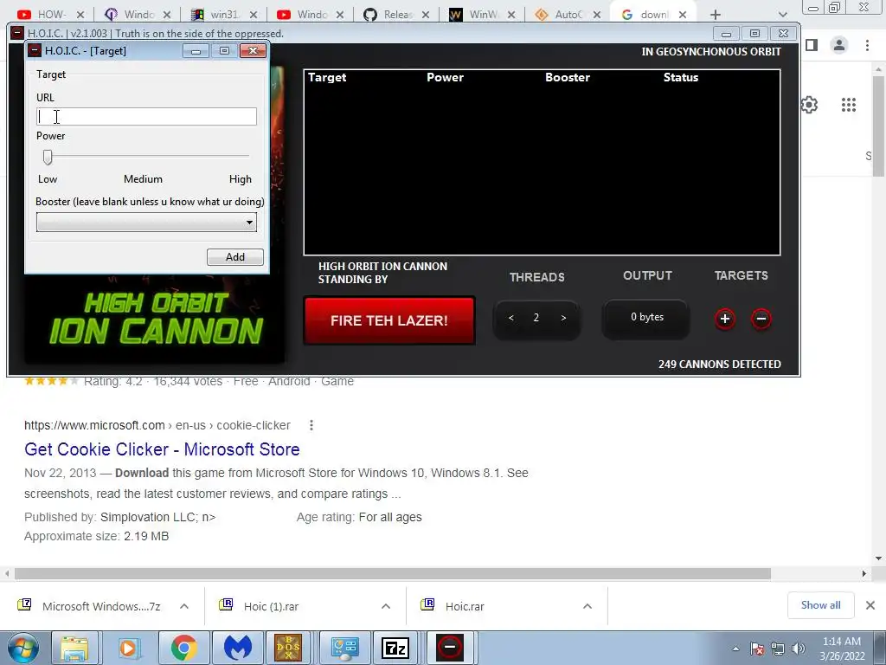Open Windows Media Player from taskbar
The height and width of the screenshot is (665, 886).
(128, 648)
